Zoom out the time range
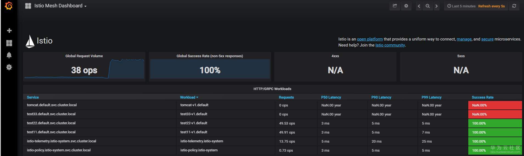524x156 pixels. click(x=428, y=6)
